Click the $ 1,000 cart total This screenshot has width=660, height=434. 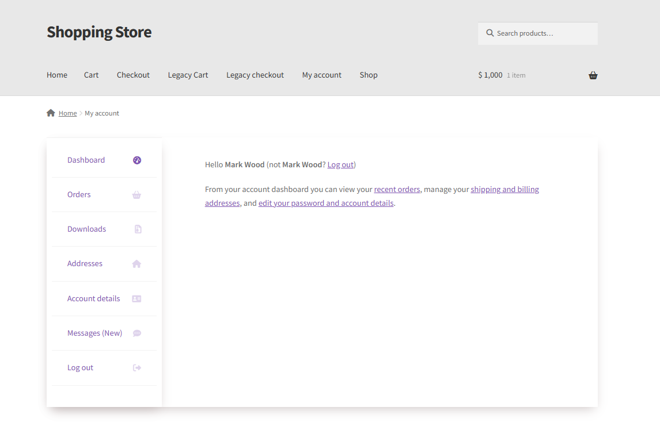490,75
